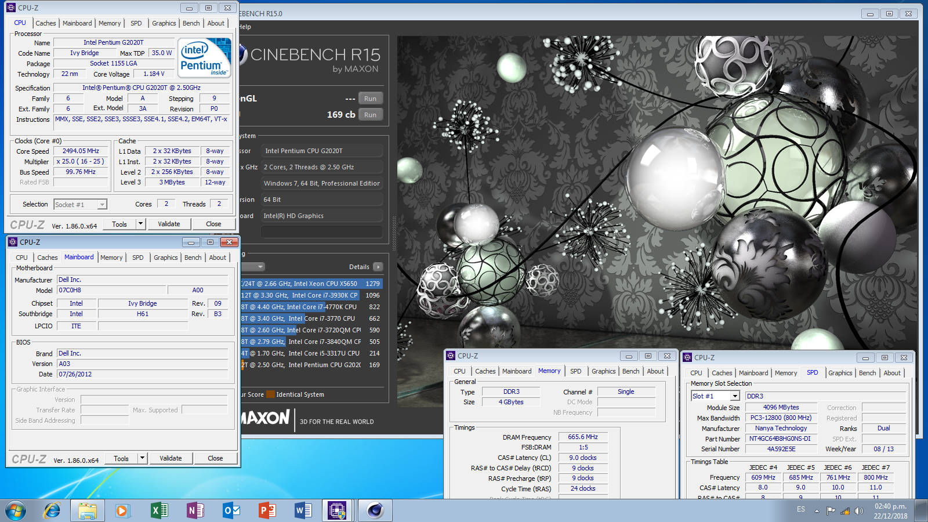Run the Cinebench CPU test

(x=371, y=115)
